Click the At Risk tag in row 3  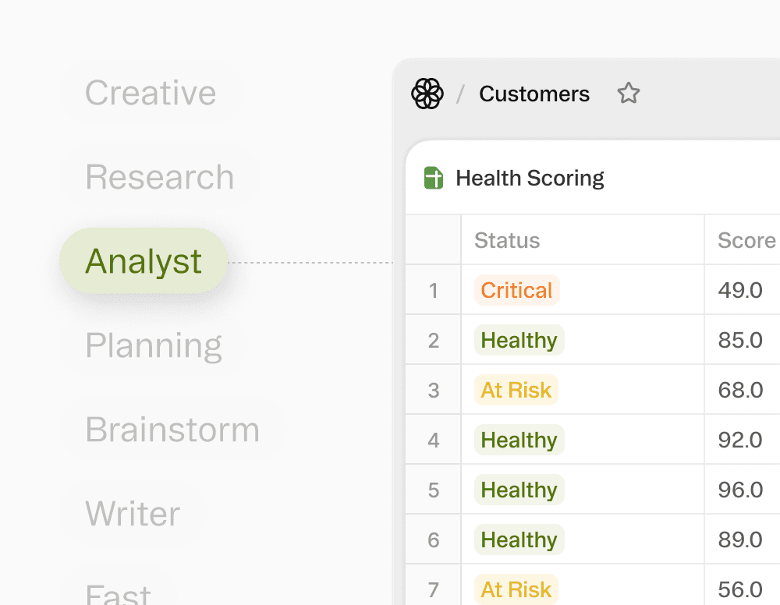[x=516, y=390]
